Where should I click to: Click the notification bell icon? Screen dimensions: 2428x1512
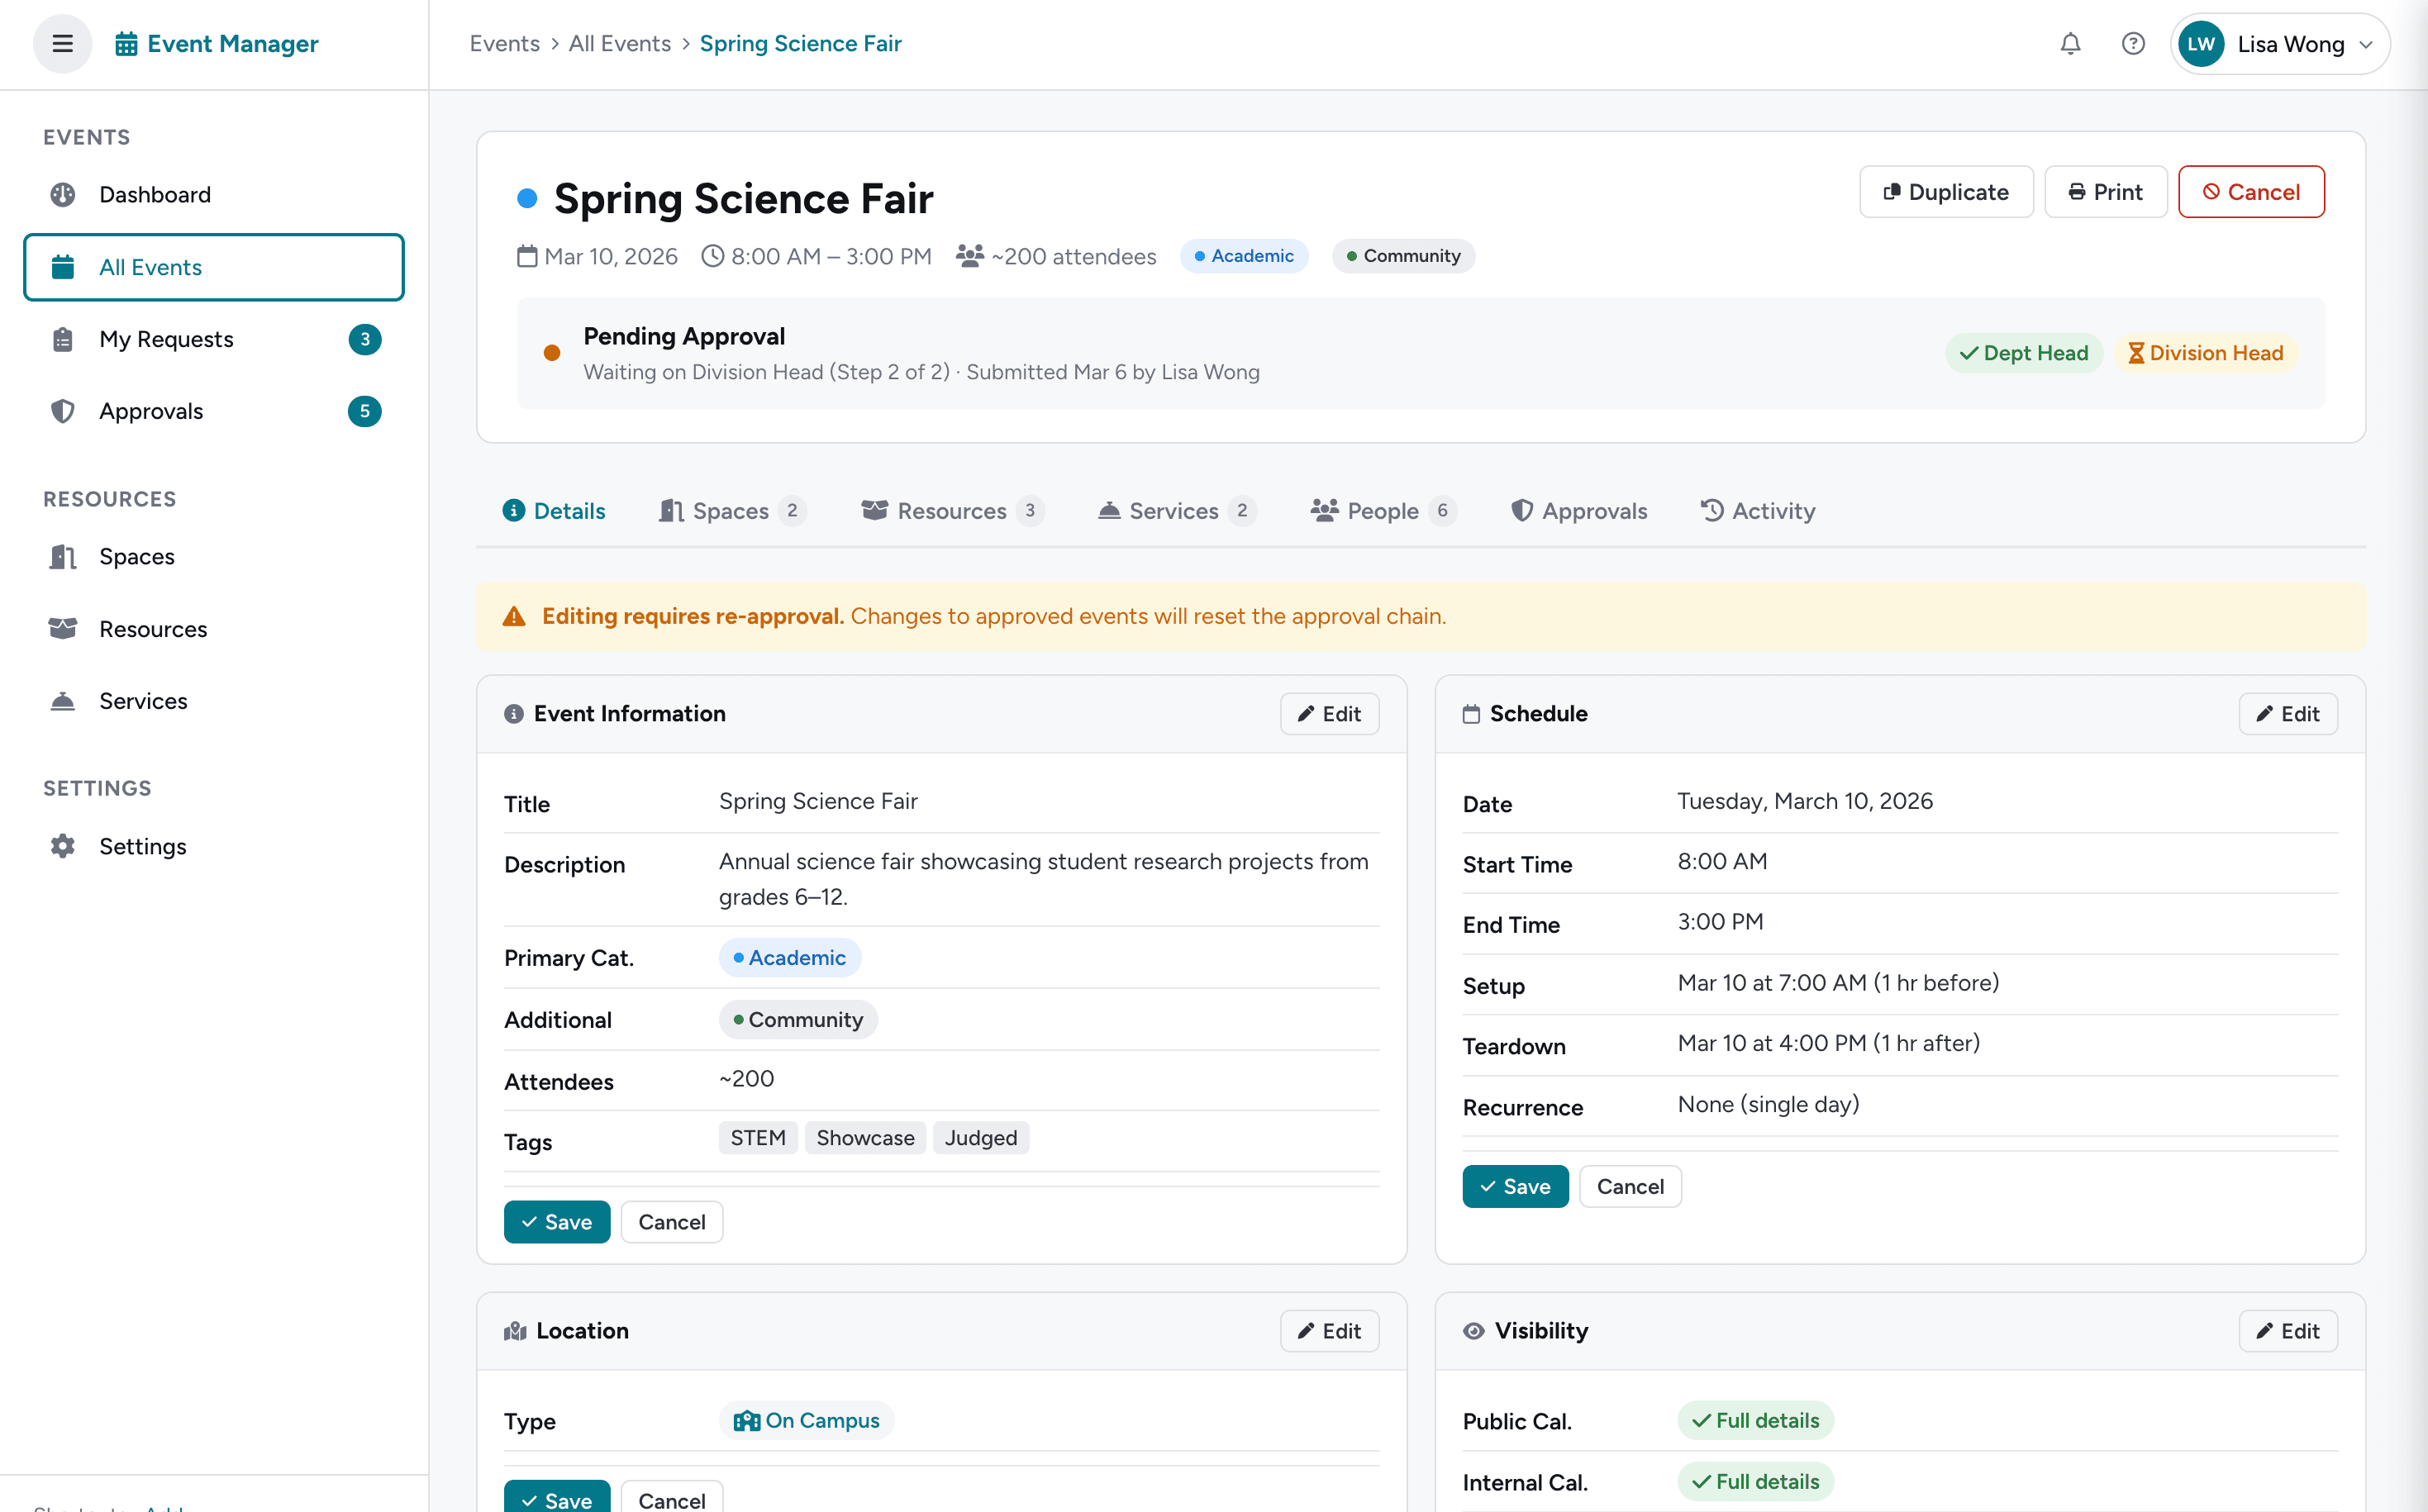(x=2069, y=43)
